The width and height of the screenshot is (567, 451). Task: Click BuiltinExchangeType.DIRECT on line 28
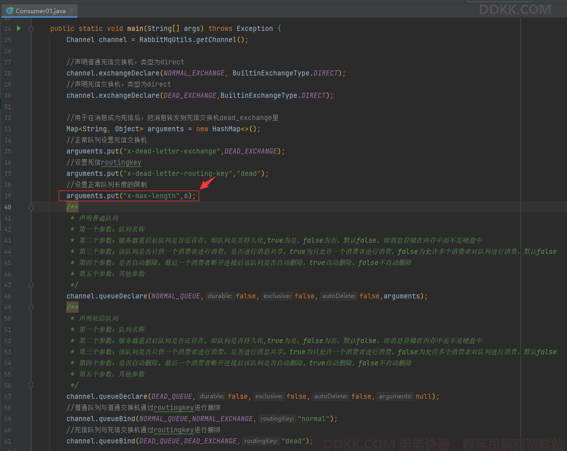[285, 73]
